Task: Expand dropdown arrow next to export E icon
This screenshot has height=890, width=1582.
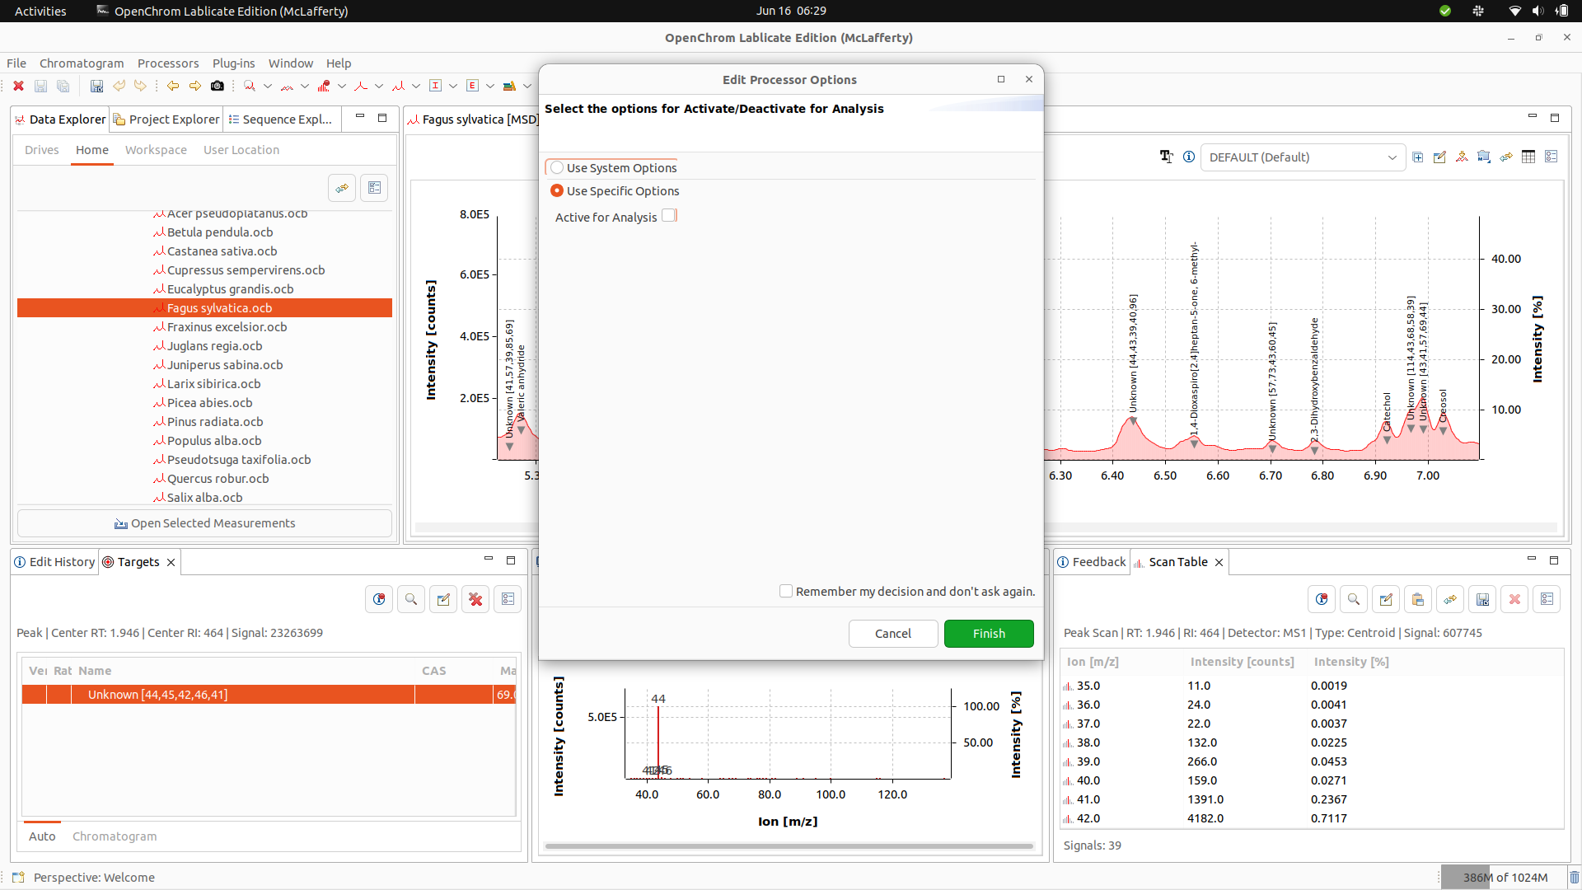Action: coord(490,86)
